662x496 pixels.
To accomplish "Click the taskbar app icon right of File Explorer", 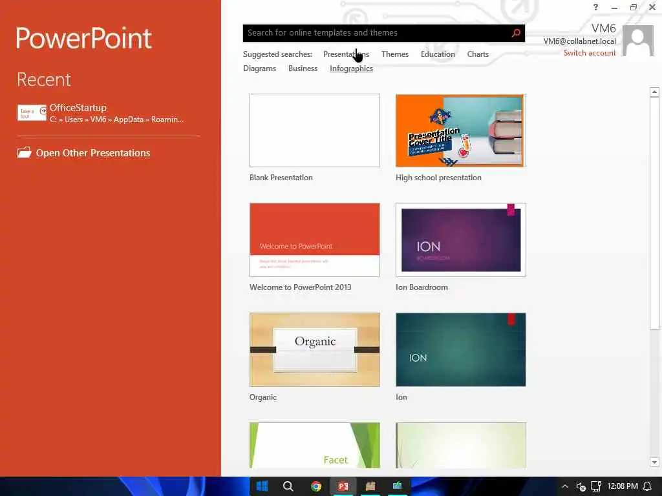I will (x=398, y=486).
